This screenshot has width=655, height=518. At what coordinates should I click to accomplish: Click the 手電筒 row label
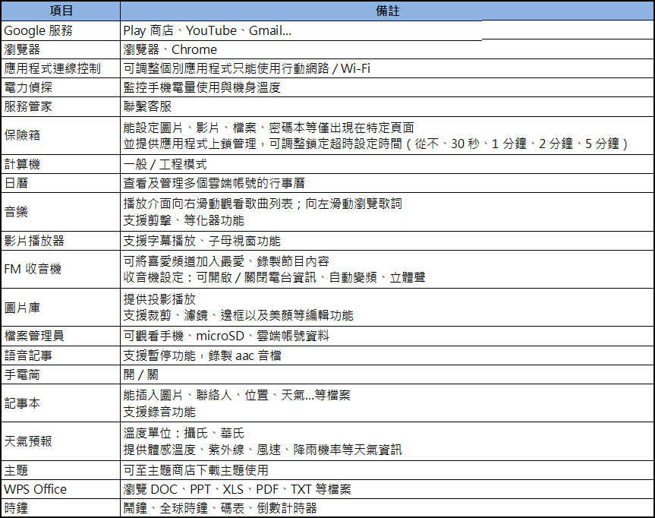[x=61, y=374]
